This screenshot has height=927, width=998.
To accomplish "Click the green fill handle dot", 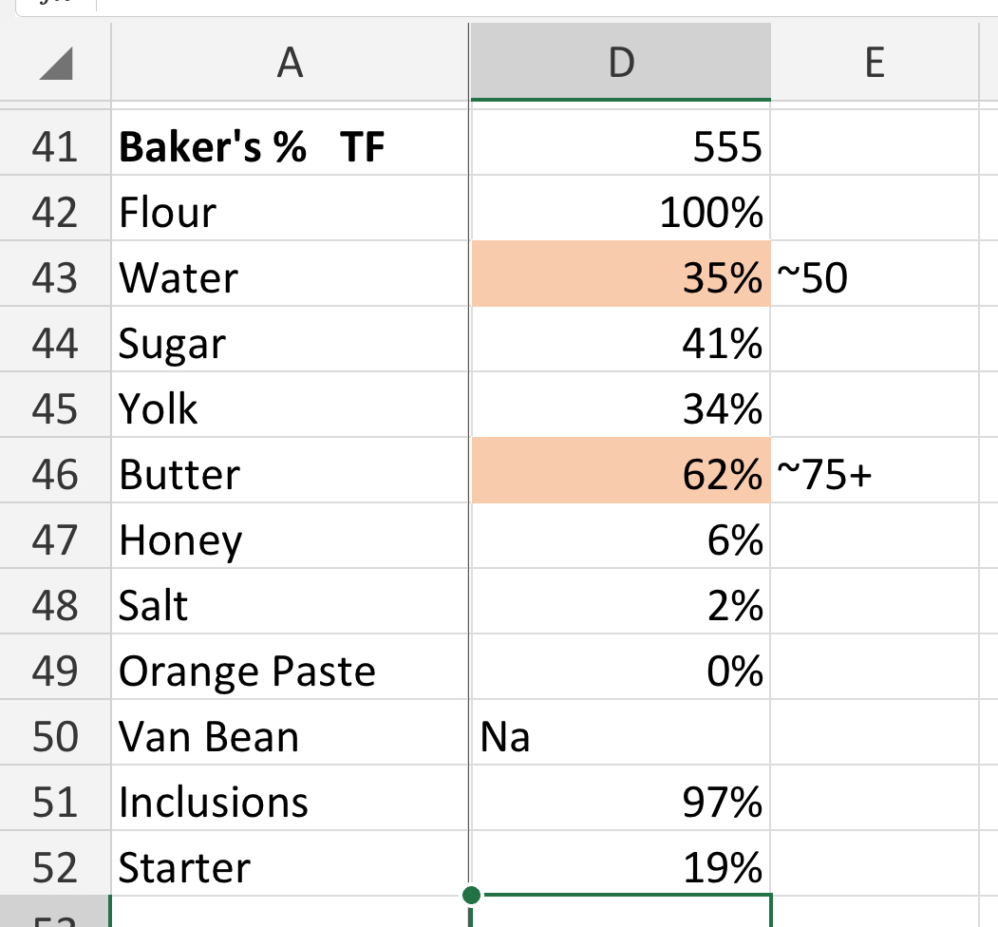I will (x=471, y=895).
